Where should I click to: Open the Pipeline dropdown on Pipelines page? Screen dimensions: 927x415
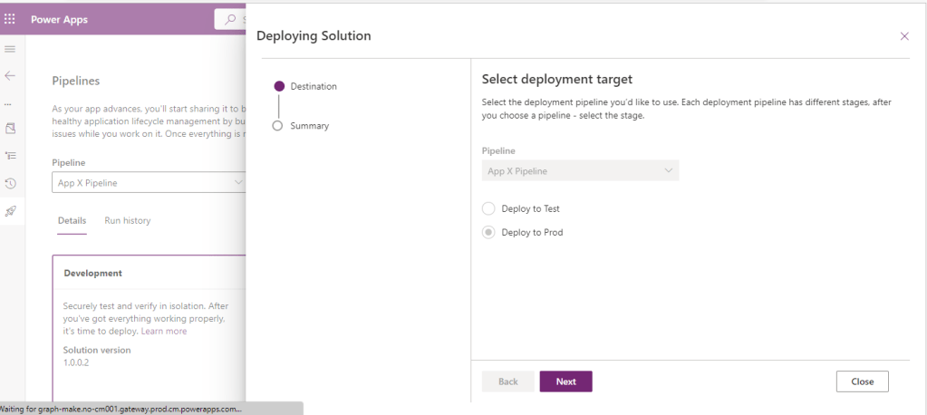point(149,182)
